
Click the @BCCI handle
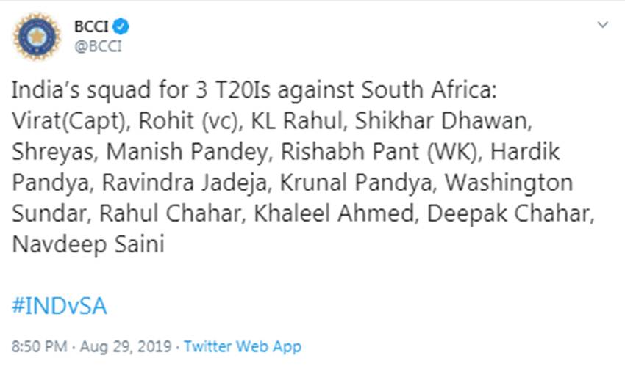click(98, 45)
